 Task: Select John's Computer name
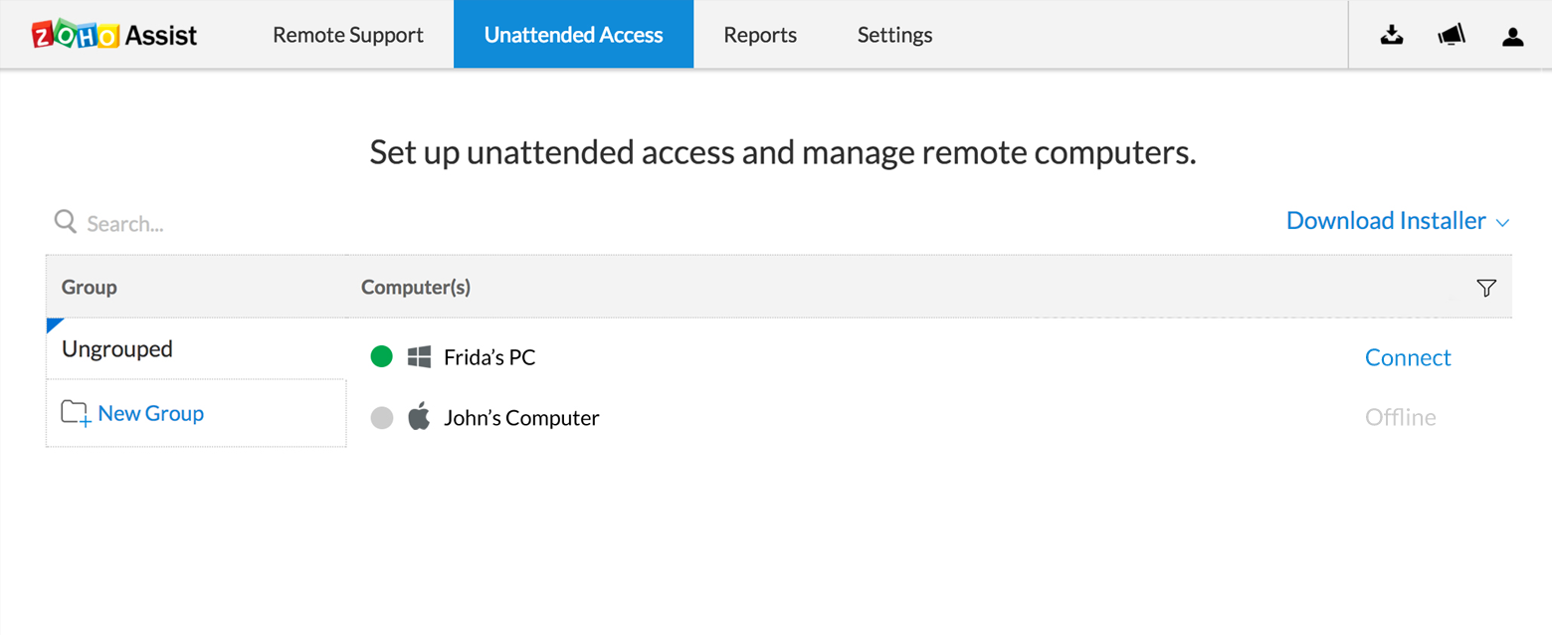click(521, 418)
